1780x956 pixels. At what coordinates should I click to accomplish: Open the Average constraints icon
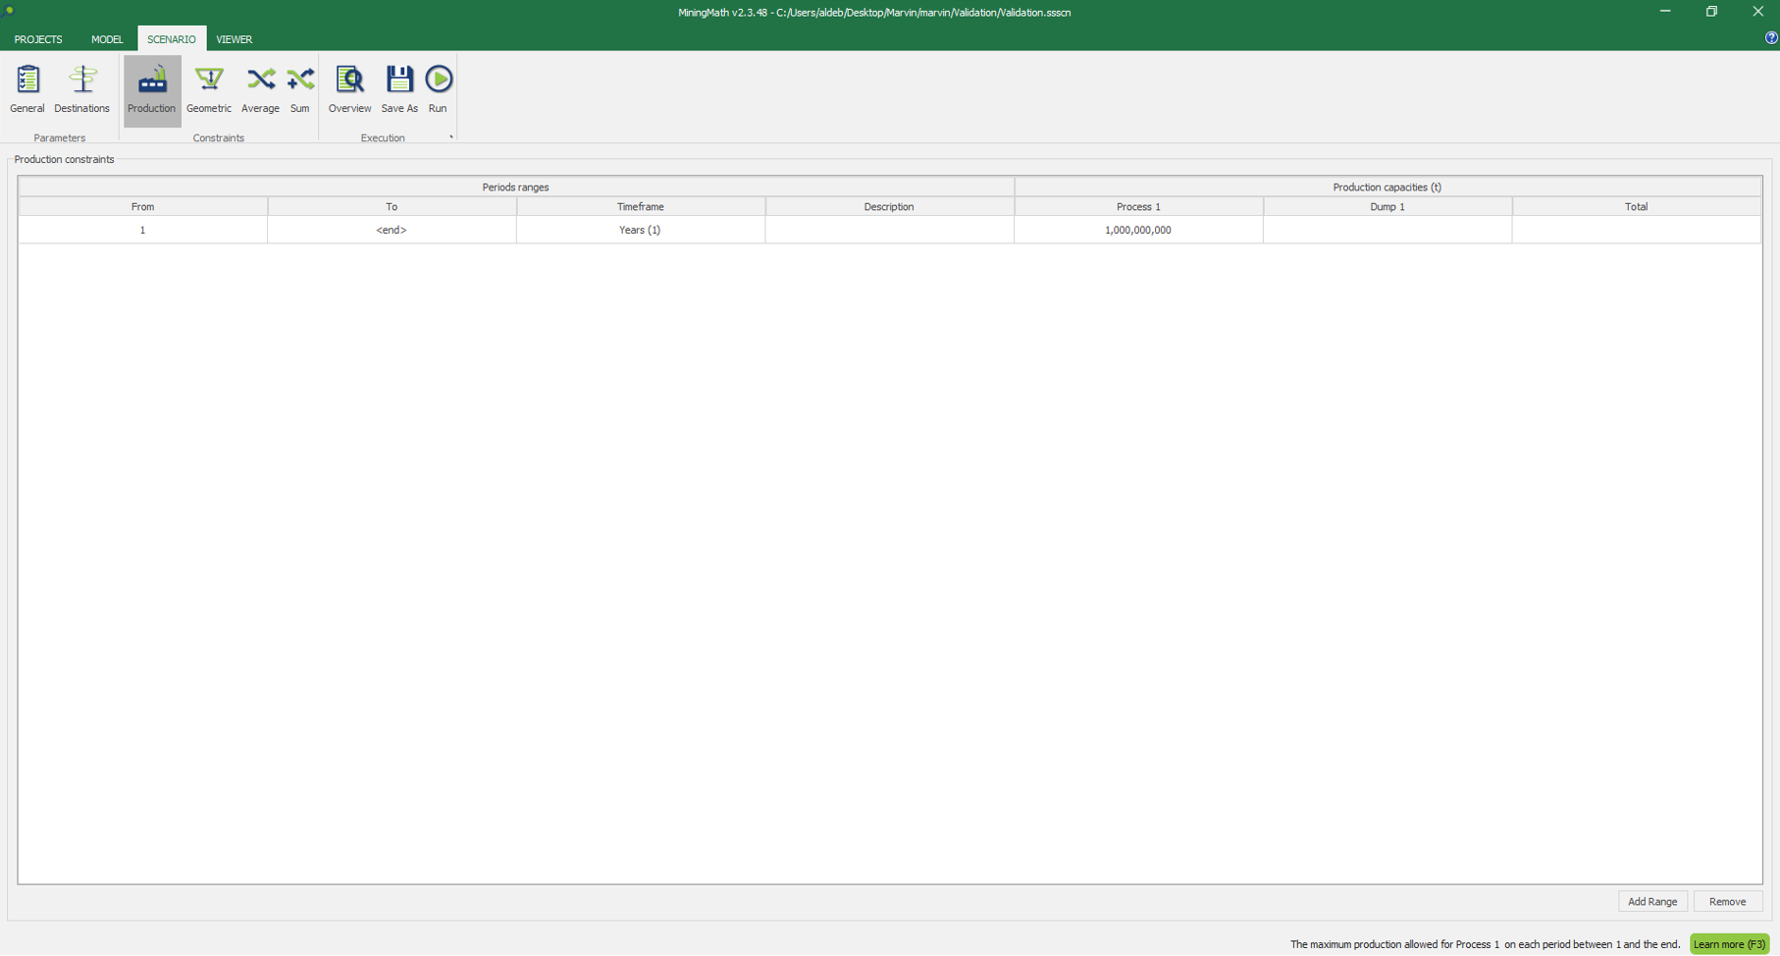tap(261, 89)
